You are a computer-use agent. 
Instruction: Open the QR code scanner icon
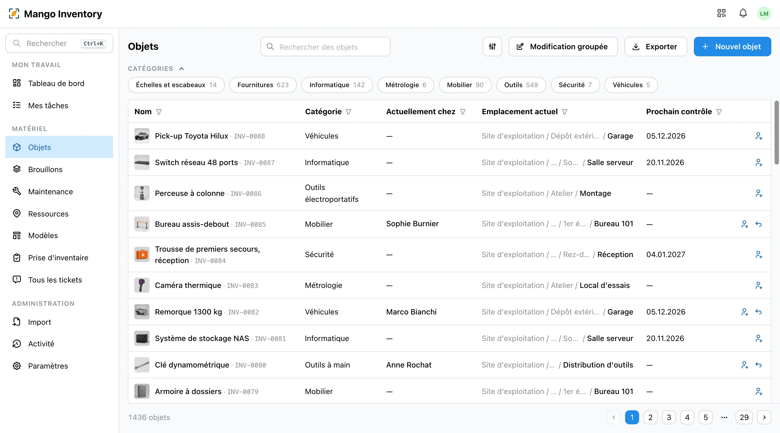coord(721,13)
